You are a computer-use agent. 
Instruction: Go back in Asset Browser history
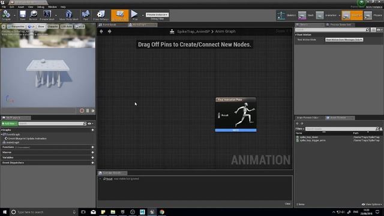(x=298, y=124)
